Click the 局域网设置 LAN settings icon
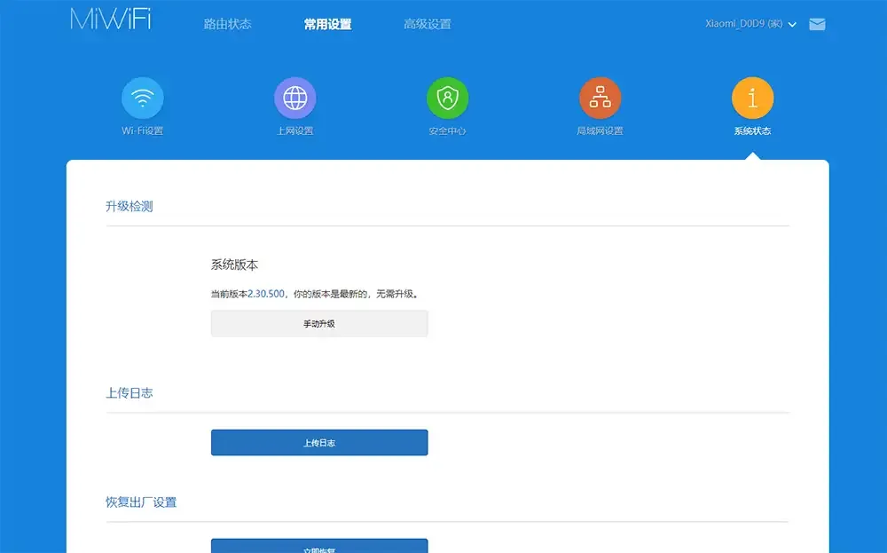 coord(600,99)
